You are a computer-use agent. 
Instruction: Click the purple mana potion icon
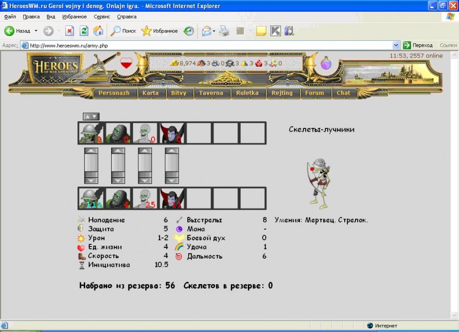coord(326,63)
